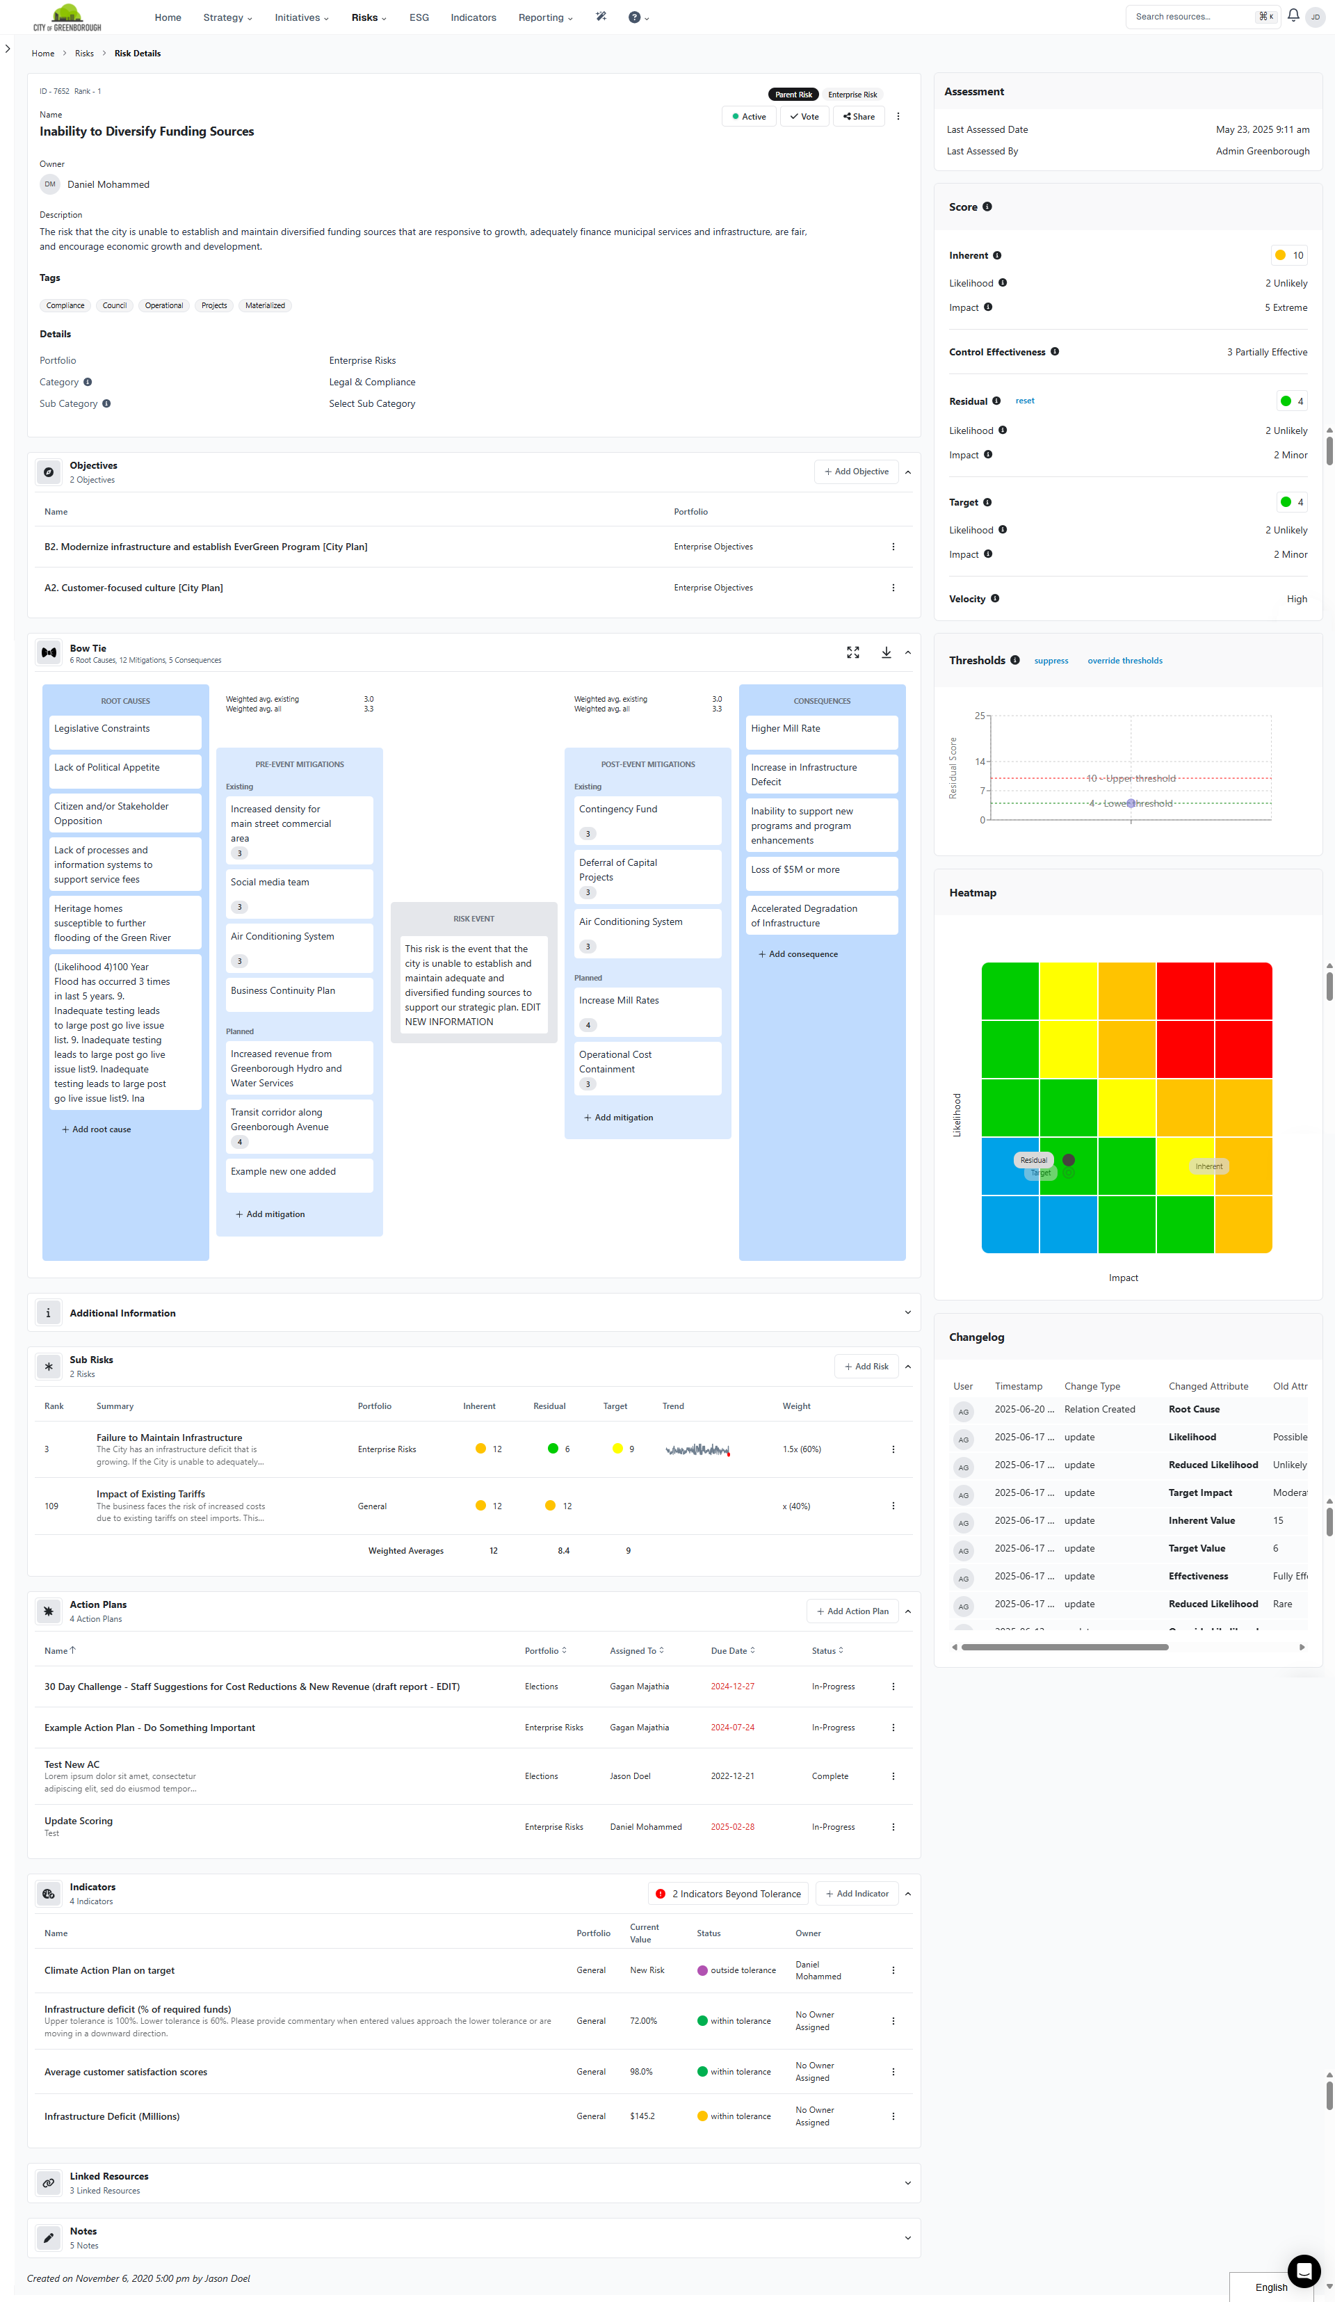The width and height of the screenshot is (1335, 2302).
Task: Open the help menu via the question mark icon
Action: click(x=635, y=17)
